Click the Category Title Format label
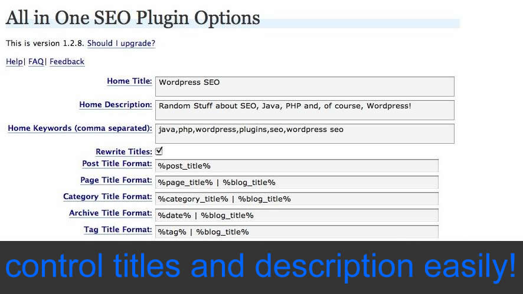Screen dimensions: 523x294 click(107, 197)
